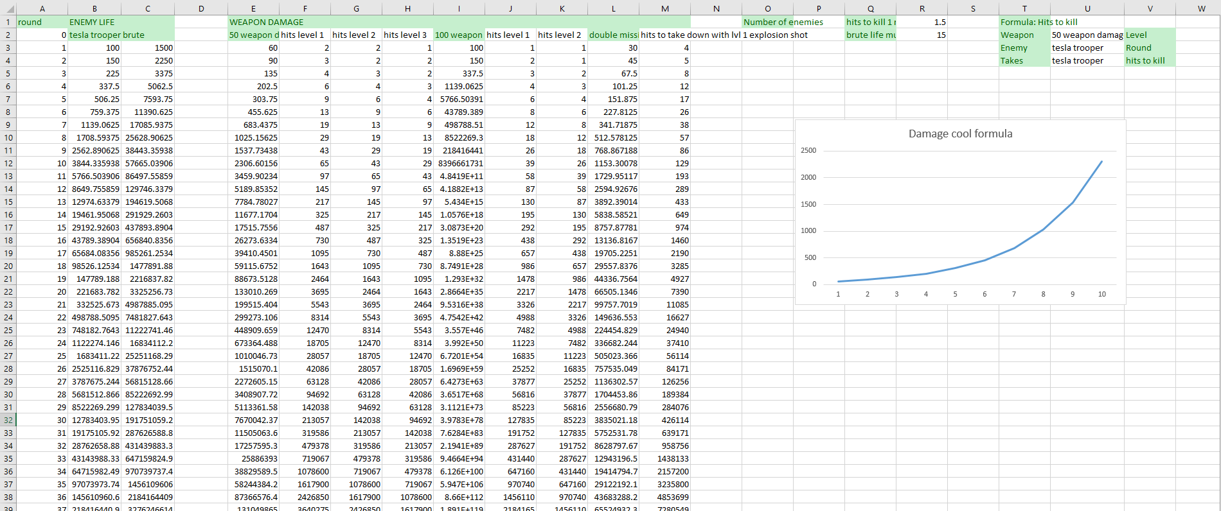Click cell with value 11085
The width and height of the screenshot is (1221, 511).
click(x=665, y=304)
